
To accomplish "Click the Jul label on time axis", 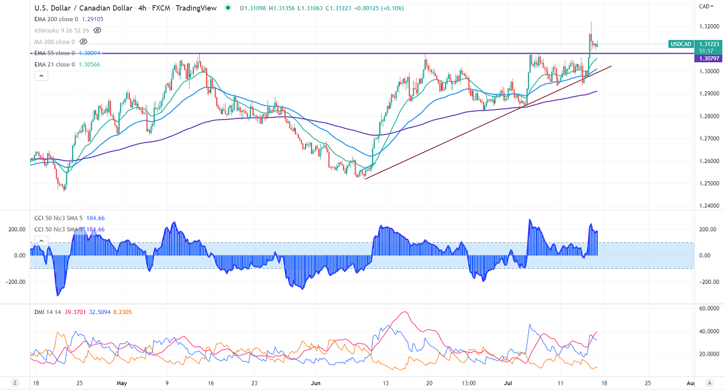I will [x=508, y=383].
